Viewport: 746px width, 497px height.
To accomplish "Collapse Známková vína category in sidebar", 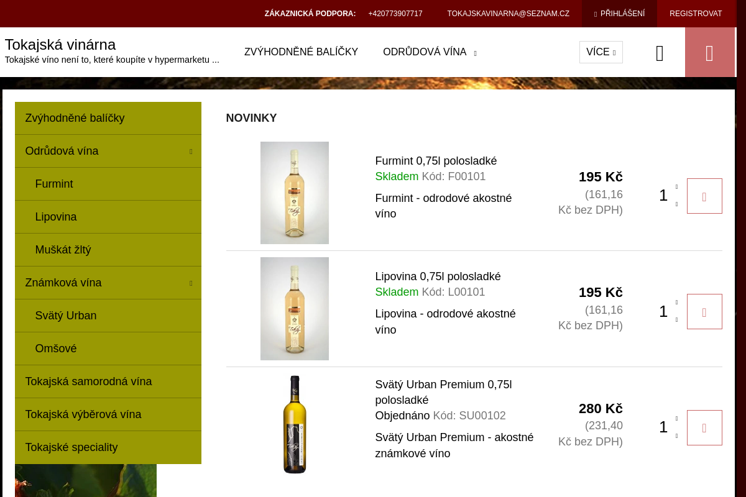I will (x=191, y=283).
